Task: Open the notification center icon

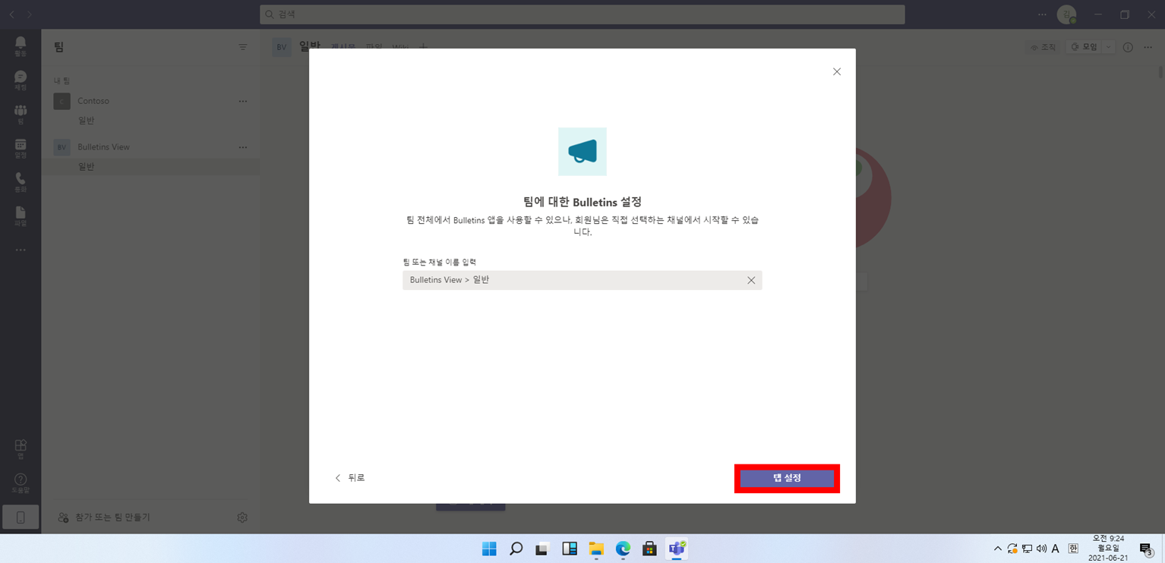Action: click(x=1146, y=549)
